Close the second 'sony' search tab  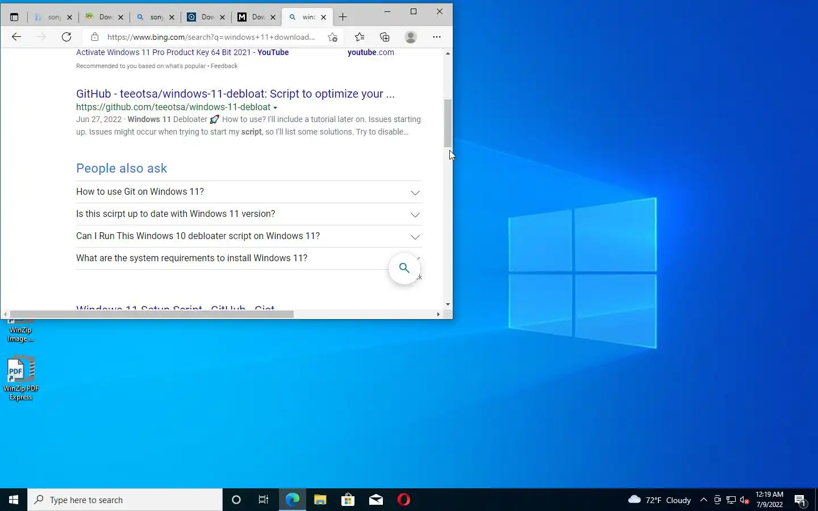pyautogui.click(x=172, y=18)
